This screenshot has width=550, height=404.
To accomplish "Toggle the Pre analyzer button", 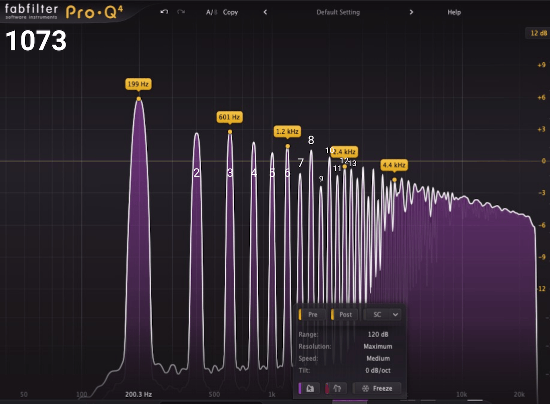I will pos(312,314).
